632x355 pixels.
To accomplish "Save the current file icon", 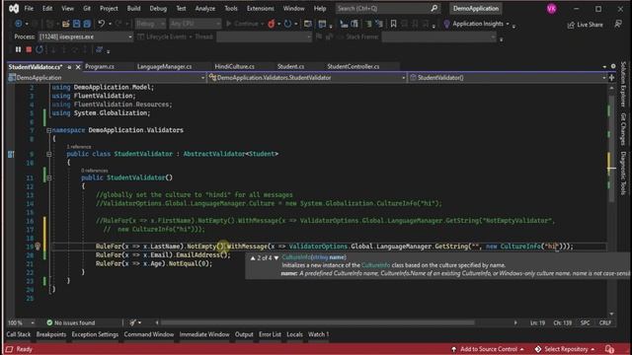I will click(x=77, y=24).
